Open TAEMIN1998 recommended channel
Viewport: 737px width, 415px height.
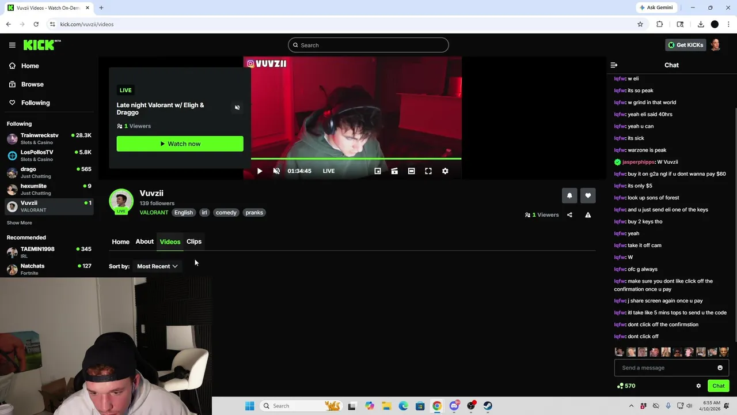49,252
